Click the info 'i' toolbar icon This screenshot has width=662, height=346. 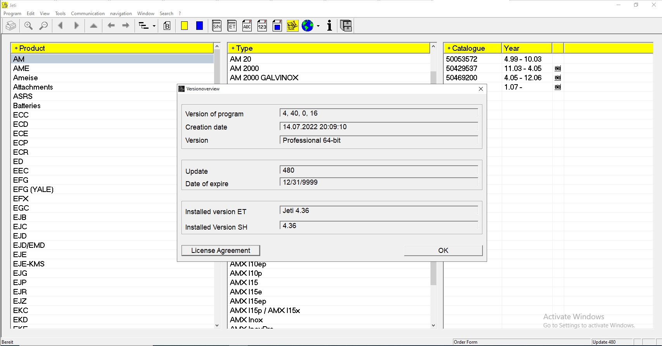pyautogui.click(x=330, y=26)
